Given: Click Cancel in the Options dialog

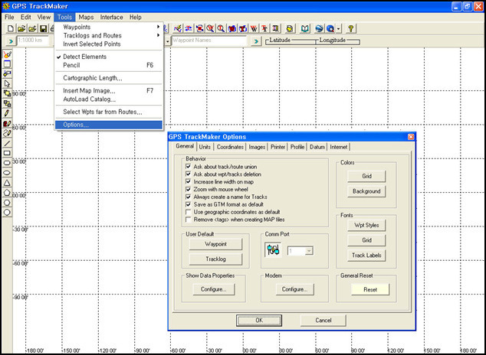Looking at the screenshot, I should (323, 321).
